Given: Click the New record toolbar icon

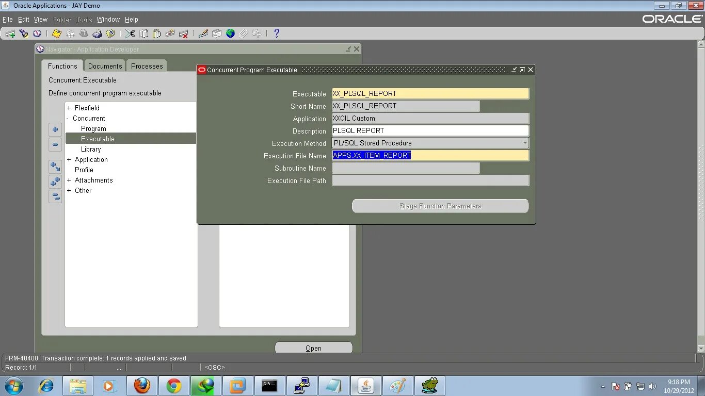Looking at the screenshot, I should [x=10, y=34].
